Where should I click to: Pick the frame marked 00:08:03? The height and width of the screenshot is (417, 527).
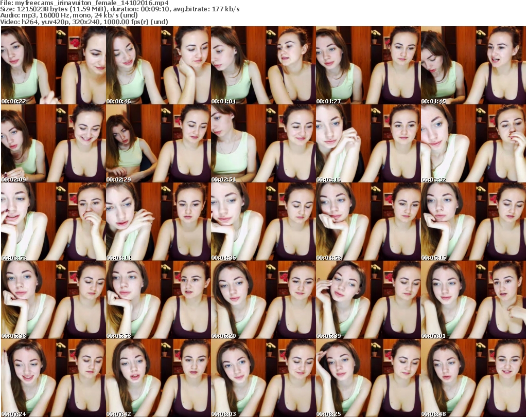click(x=263, y=378)
